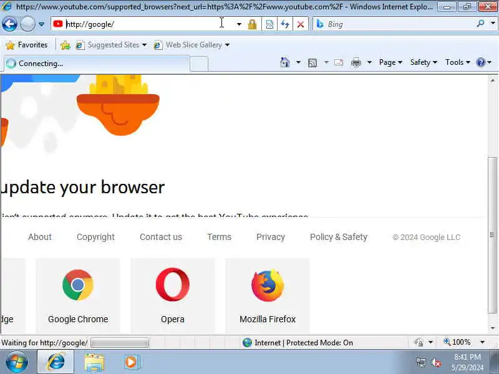Viewport: 499px width, 374px height.
Task: Click the security lock icon
Action: [x=252, y=24]
